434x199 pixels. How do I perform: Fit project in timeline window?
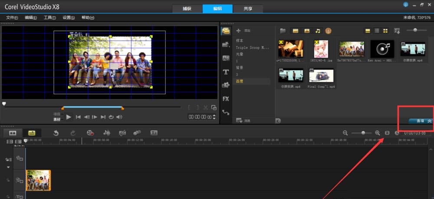pyautogui.click(x=387, y=133)
